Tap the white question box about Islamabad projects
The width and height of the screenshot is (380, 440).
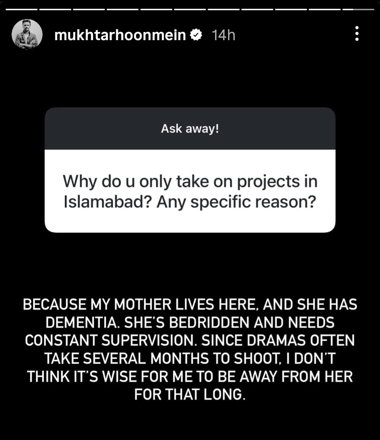[x=190, y=191]
